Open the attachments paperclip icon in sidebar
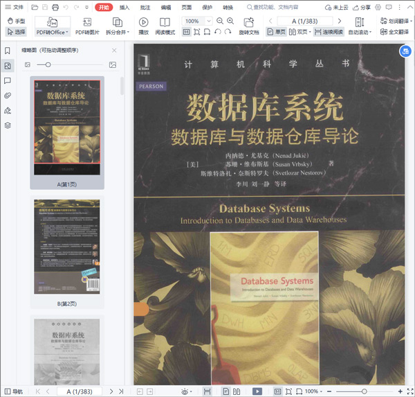Screen dimensions: 415x397 pyautogui.click(x=8, y=96)
